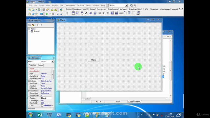Click the New Form toolbar icon
The width and height of the screenshot is (210, 118).
tap(41, 14)
